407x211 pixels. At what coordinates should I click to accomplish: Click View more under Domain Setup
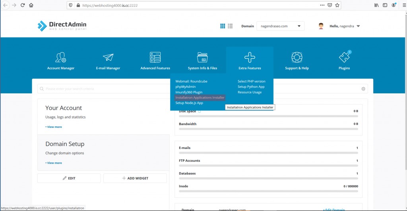click(54, 163)
